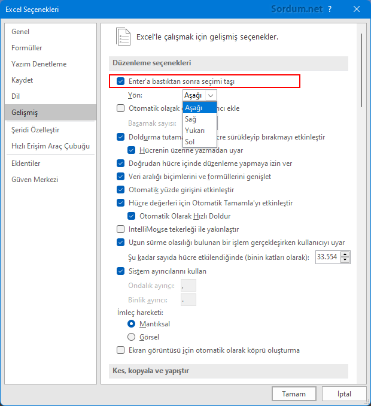371x406 pixels.
Task: Enable IntelliMouse tekerleği ile yakınlaştır checkbox
Action: tap(120, 229)
